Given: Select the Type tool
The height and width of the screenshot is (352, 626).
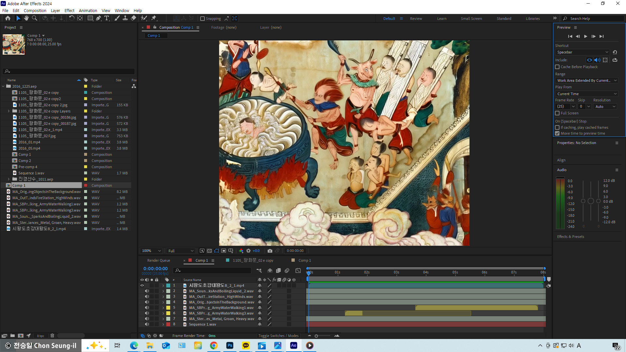Looking at the screenshot, I should tap(107, 18).
